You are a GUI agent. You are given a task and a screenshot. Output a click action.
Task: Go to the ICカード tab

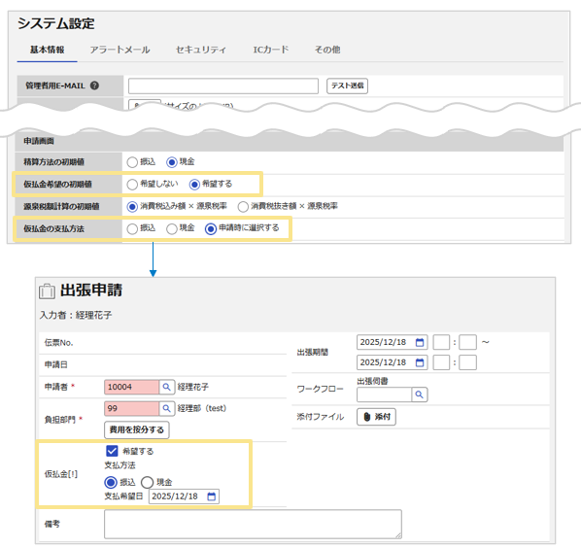click(x=270, y=50)
